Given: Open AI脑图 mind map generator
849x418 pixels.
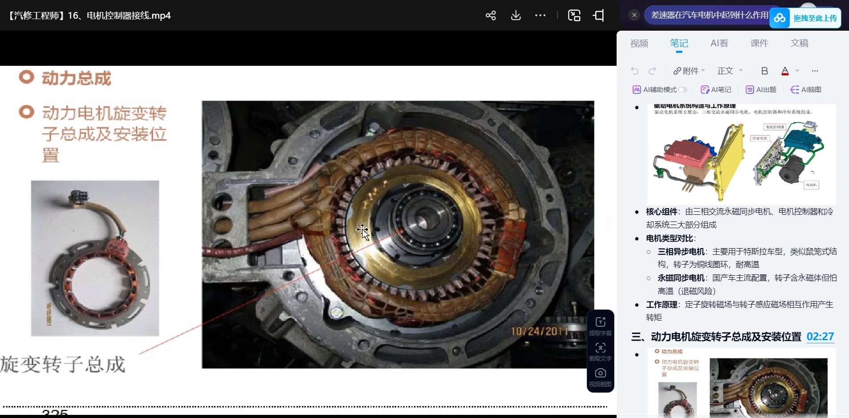Looking at the screenshot, I should pos(806,89).
